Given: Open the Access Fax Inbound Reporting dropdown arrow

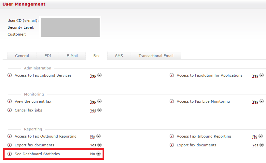Looking at the screenshot, I should pyautogui.click(x=260, y=136).
